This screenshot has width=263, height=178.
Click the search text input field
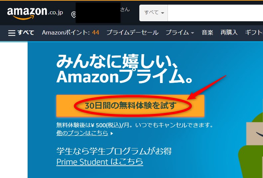[215, 13]
